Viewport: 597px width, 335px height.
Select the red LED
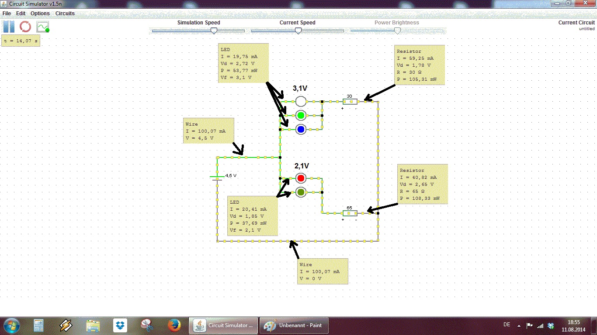click(x=301, y=178)
